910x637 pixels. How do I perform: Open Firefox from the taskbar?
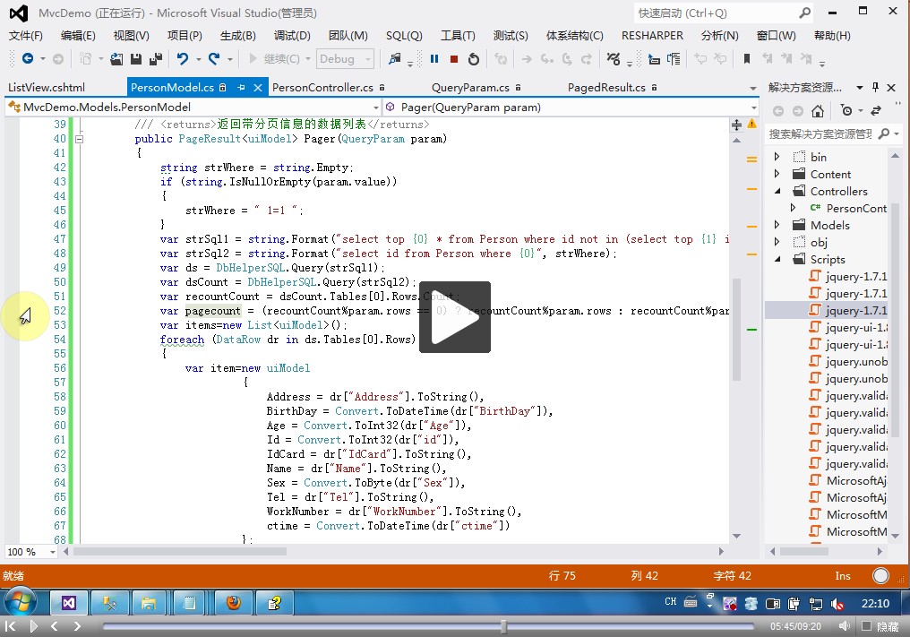point(233,602)
